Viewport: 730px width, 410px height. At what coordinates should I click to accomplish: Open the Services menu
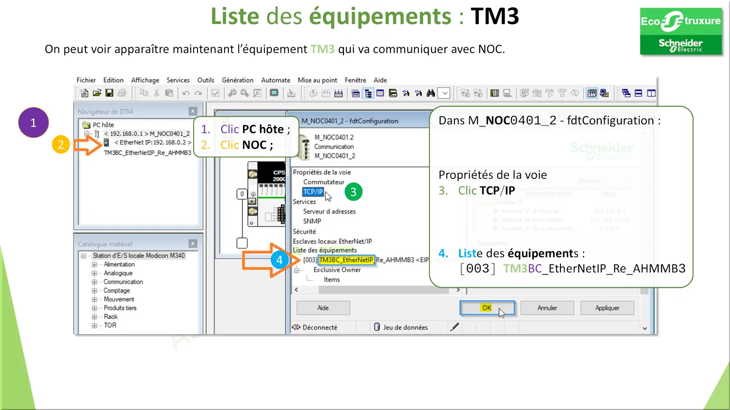coord(178,80)
